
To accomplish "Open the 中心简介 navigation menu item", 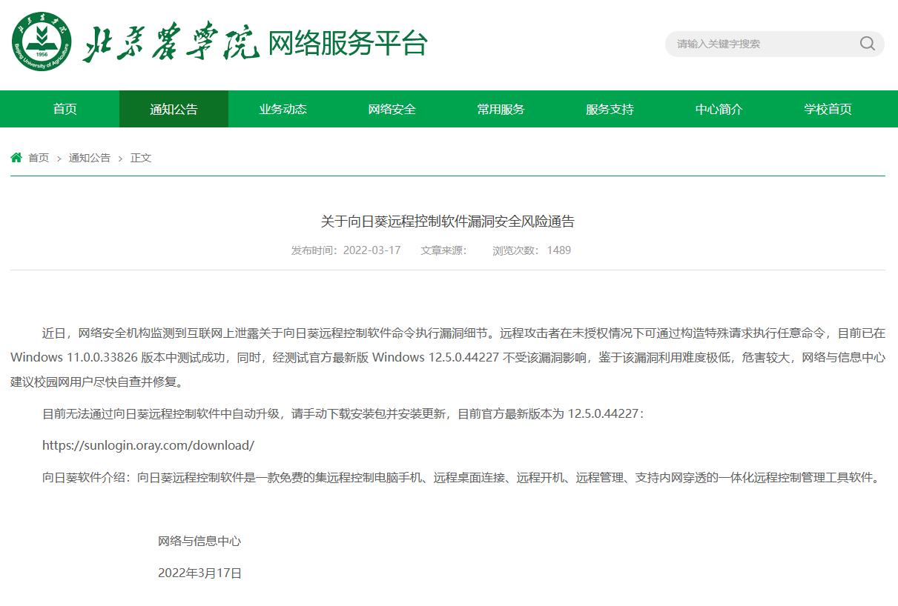I will point(718,109).
